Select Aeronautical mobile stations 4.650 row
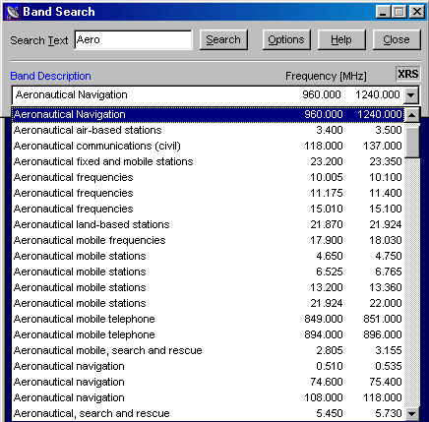 coord(208,256)
